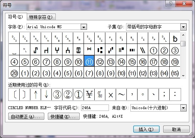The height and width of the screenshot is (138, 195).
Task: Choose the recently used up arrow symbol
Action: 36,94
